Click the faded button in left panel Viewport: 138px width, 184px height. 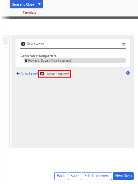tap(3, 41)
